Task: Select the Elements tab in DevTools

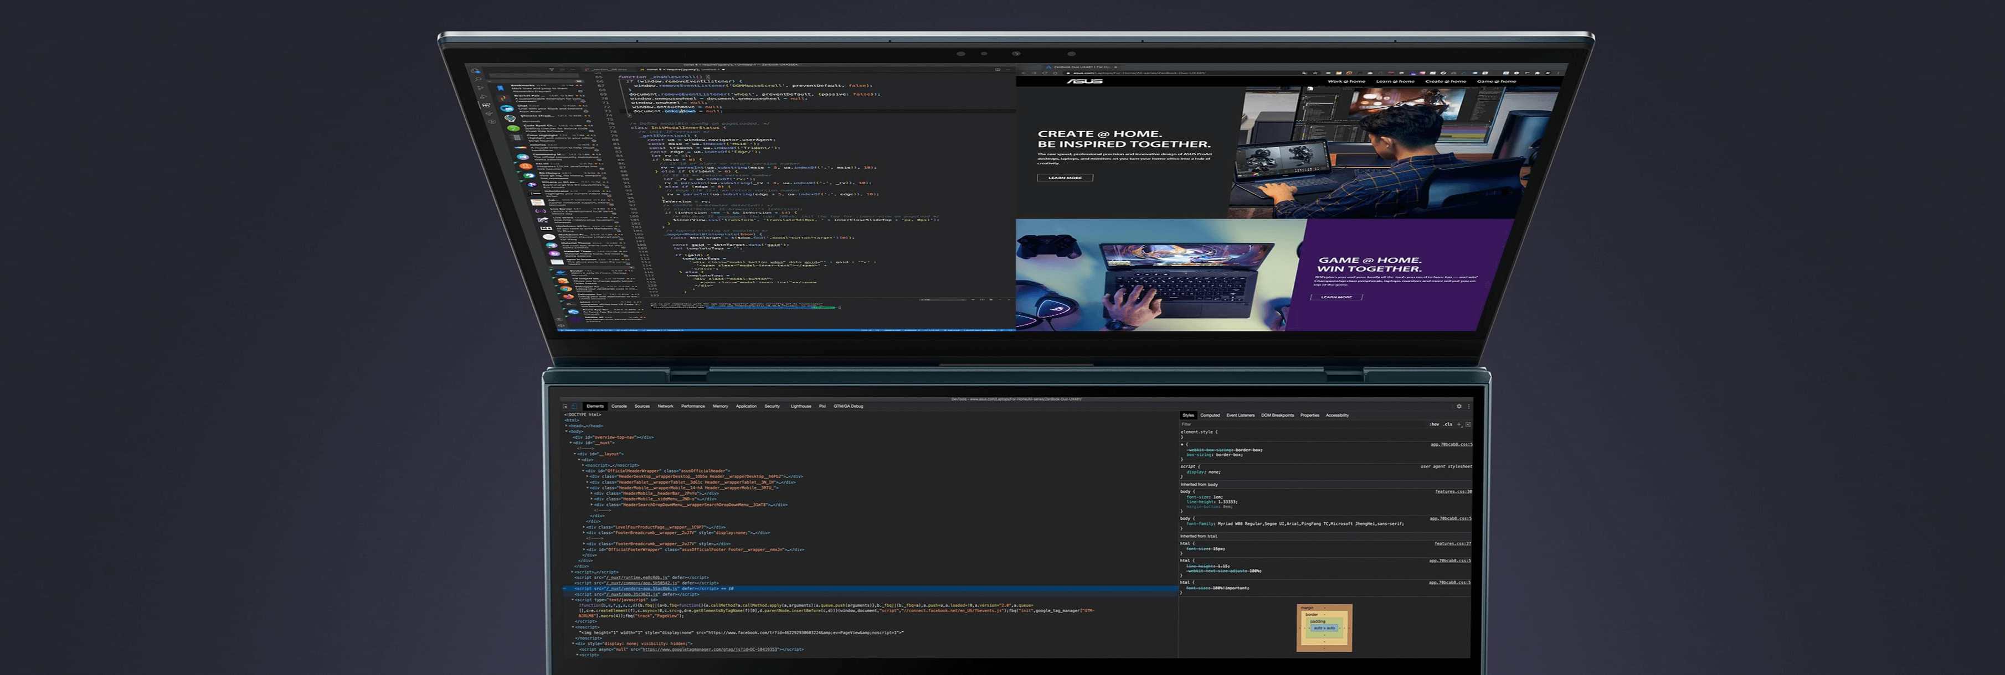Action: 595,406
